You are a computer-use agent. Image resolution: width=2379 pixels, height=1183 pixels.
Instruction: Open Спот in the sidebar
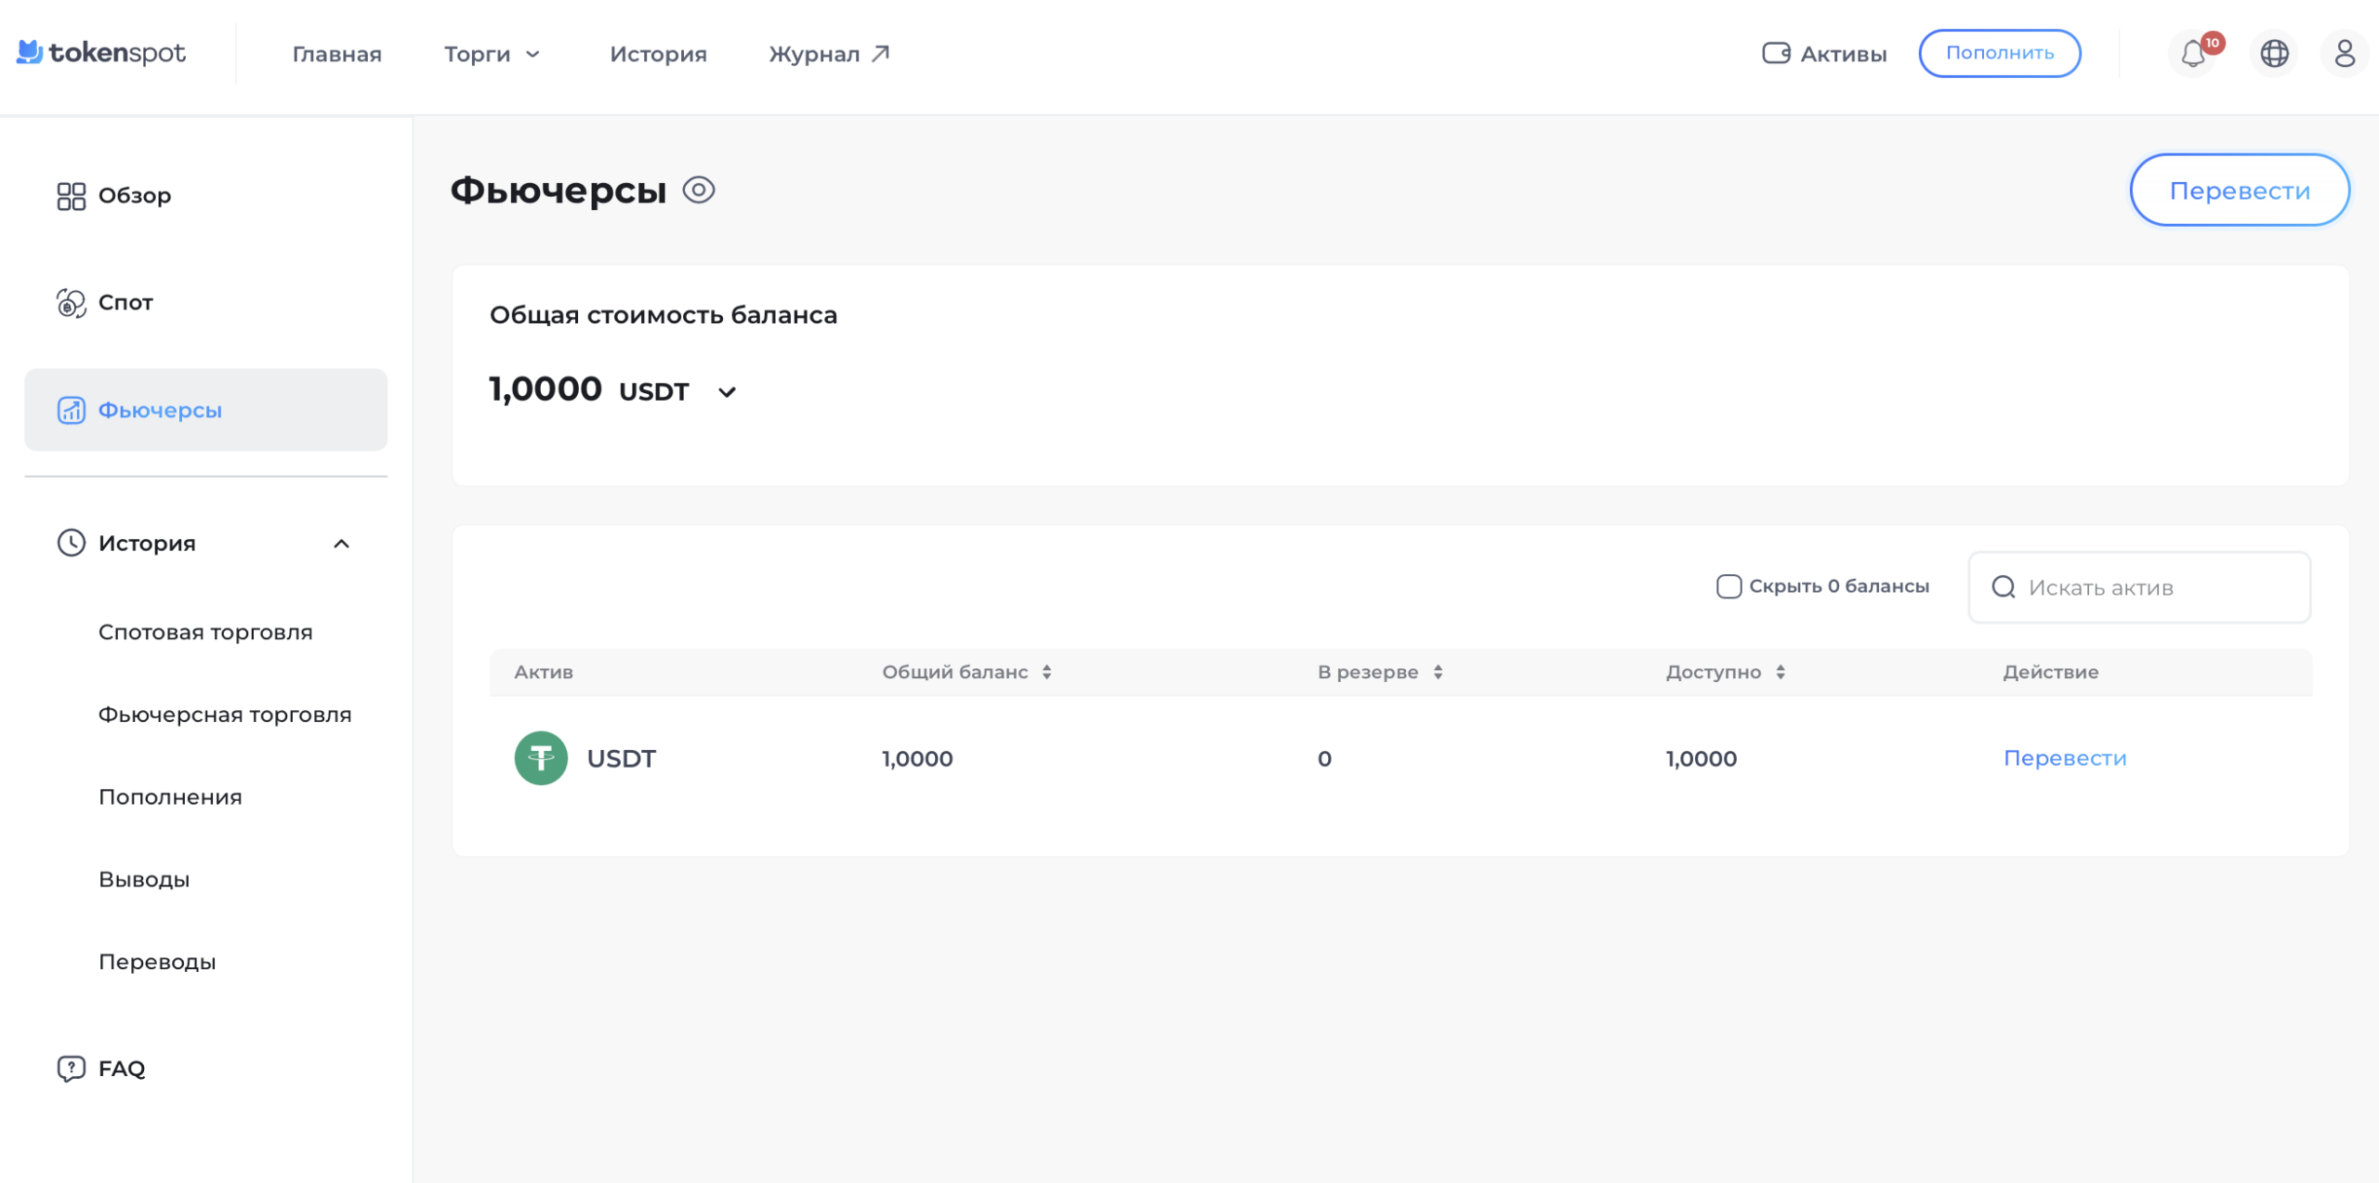(125, 303)
